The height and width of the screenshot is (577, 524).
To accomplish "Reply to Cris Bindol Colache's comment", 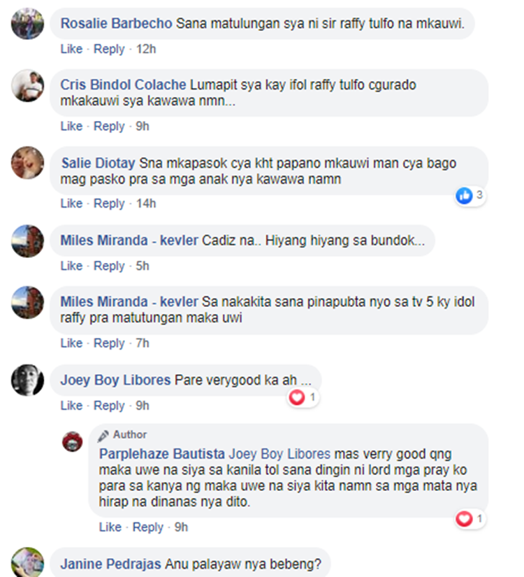I will pyautogui.click(x=109, y=126).
